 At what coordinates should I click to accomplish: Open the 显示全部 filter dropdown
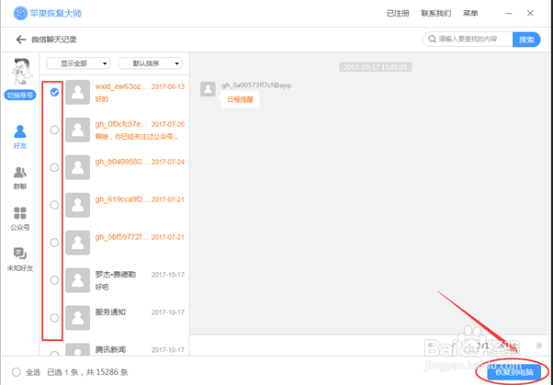point(78,63)
